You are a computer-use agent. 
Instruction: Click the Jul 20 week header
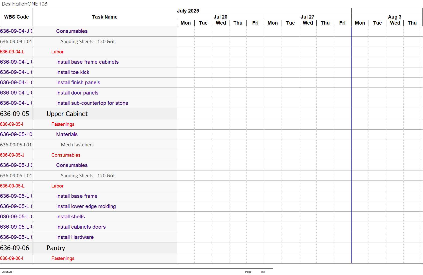[220, 17]
